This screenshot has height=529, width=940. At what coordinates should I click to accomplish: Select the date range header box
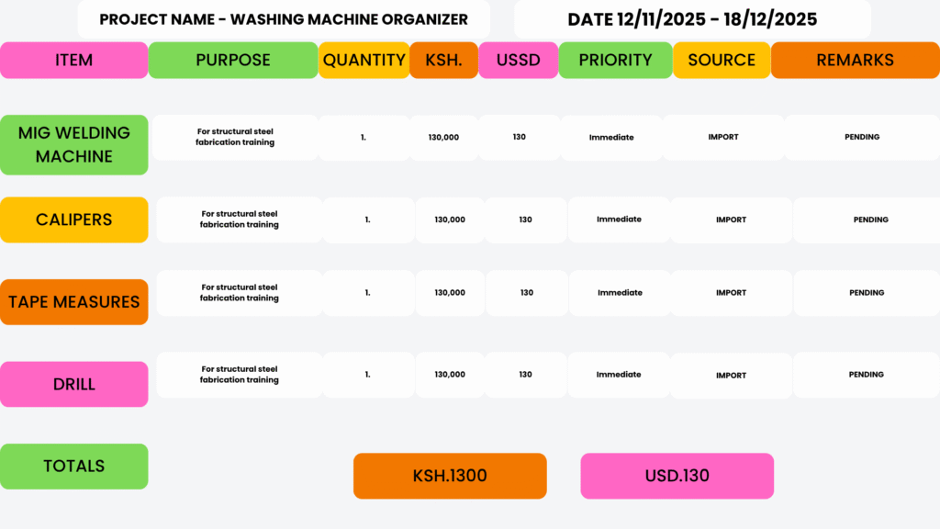coord(692,19)
